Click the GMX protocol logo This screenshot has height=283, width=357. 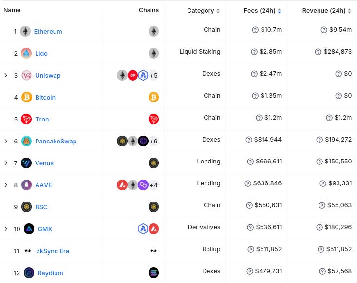(x=29, y=229)
